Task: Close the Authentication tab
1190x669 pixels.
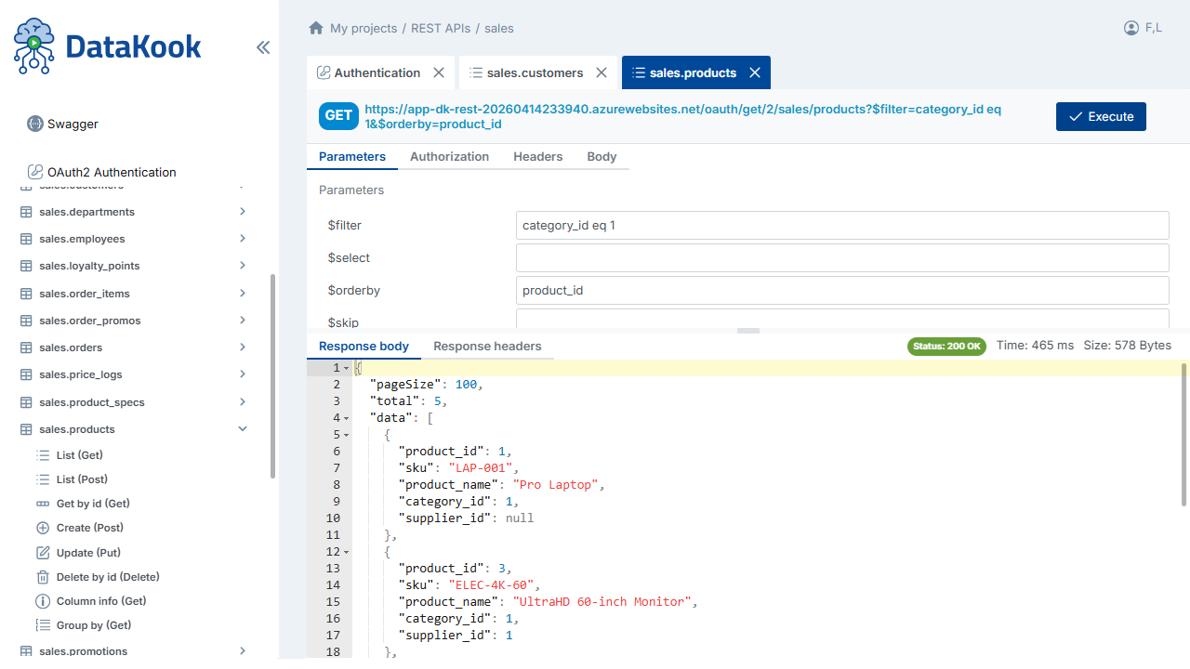Action: pyautogui.click(x=439, y=72)
